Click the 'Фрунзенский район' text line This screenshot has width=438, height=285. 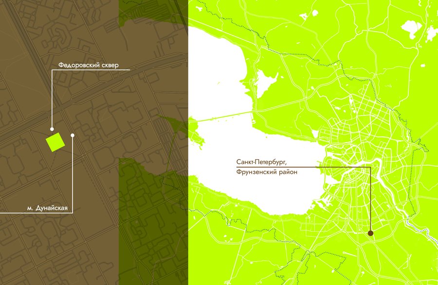(267, 171)
